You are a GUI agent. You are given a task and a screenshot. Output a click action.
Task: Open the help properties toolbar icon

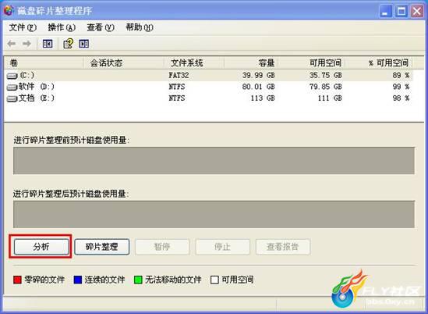69,44
